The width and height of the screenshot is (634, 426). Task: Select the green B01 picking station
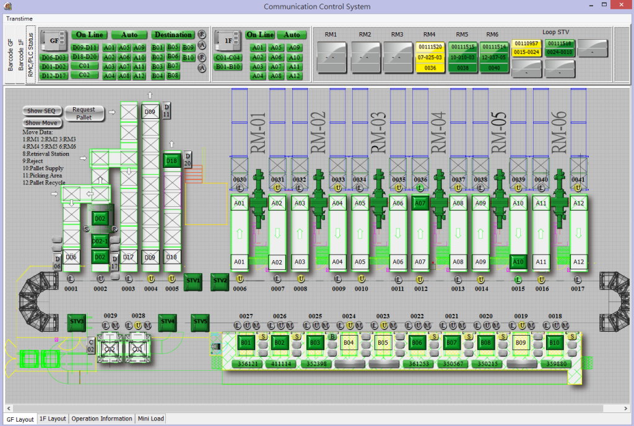[x=246, y=342]
